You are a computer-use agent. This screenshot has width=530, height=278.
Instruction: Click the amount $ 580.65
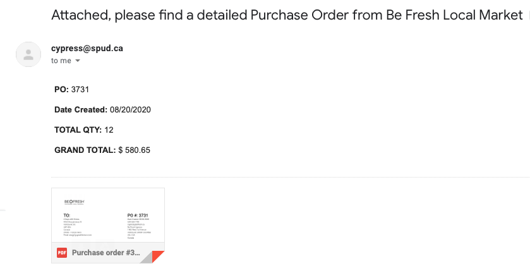[134, 150]
